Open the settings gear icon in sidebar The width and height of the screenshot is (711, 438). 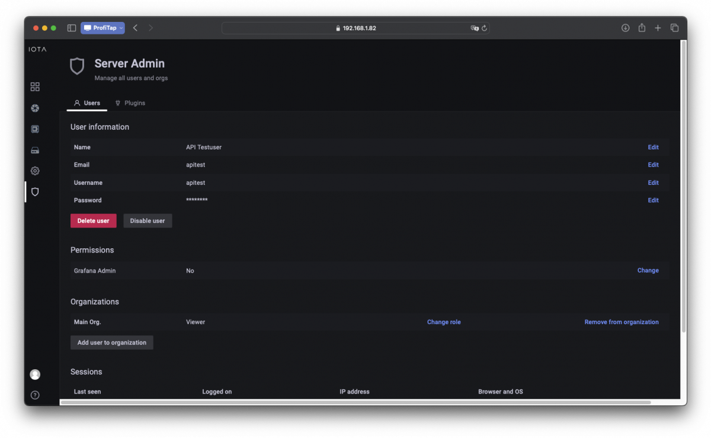click(35, 171)
